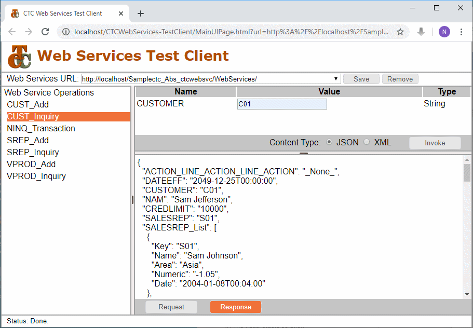Select the CTC Web Services Test Client tab
Viewport: 473px width, 328px height.
(67, 13)
